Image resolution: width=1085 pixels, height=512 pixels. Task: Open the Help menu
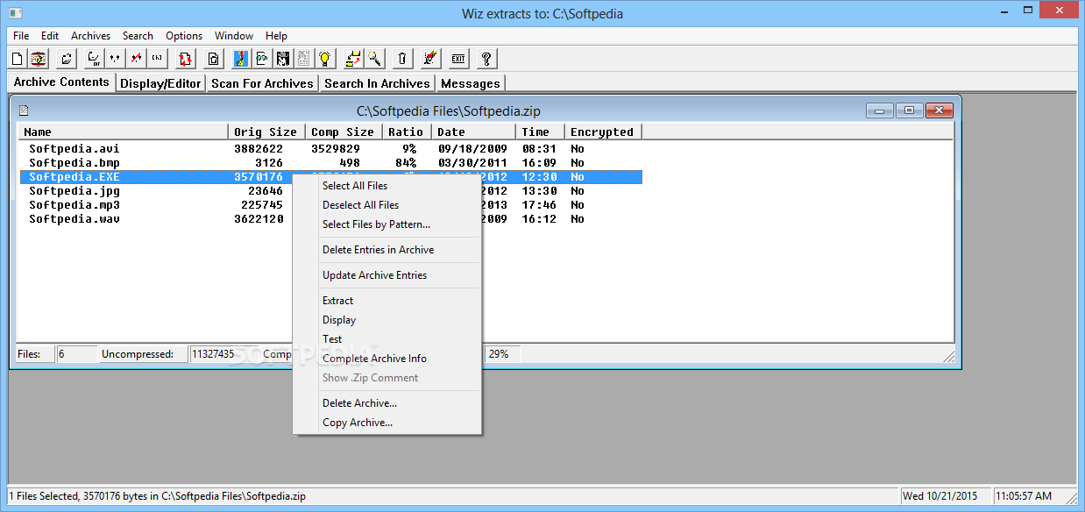(276, 36)
